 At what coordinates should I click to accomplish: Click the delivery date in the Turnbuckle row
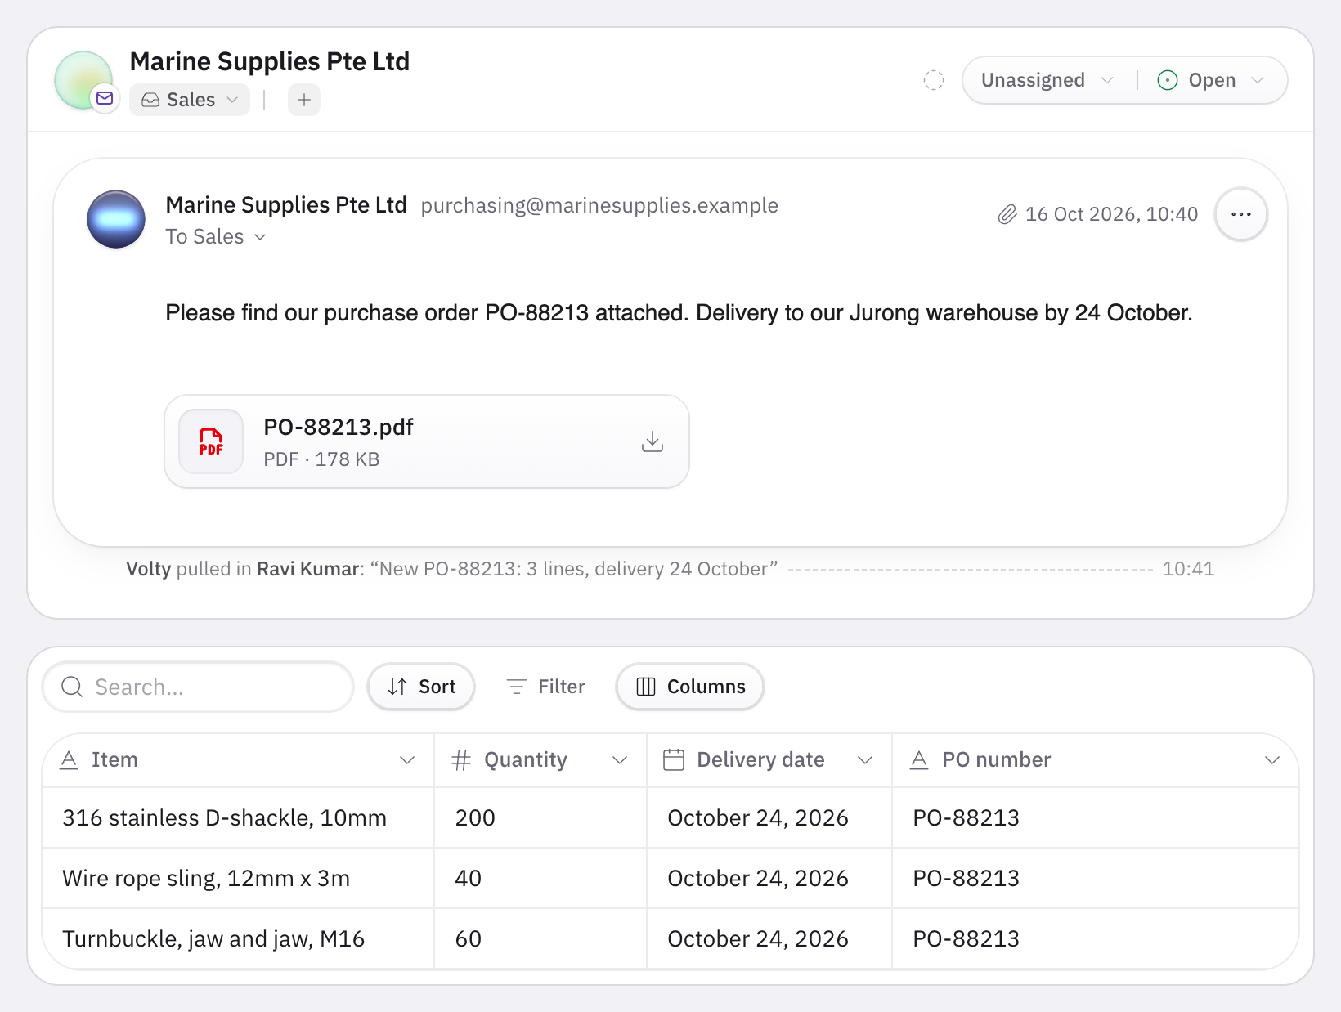(x=769, y=939)
